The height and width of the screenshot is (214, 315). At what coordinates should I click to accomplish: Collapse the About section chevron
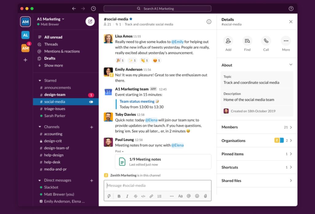coord(291,65)
